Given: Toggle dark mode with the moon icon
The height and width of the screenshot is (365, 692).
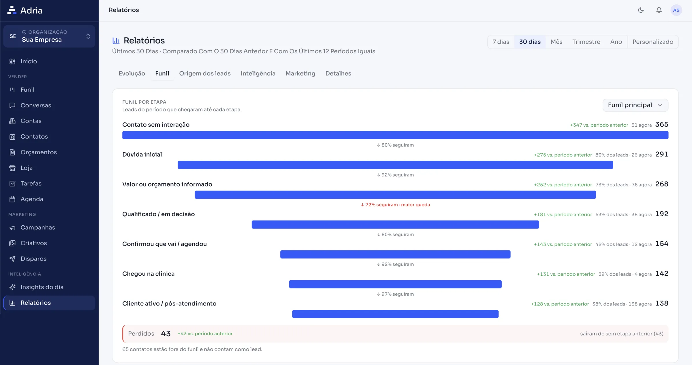Looking at the screenshot, I should coord(641,10).
